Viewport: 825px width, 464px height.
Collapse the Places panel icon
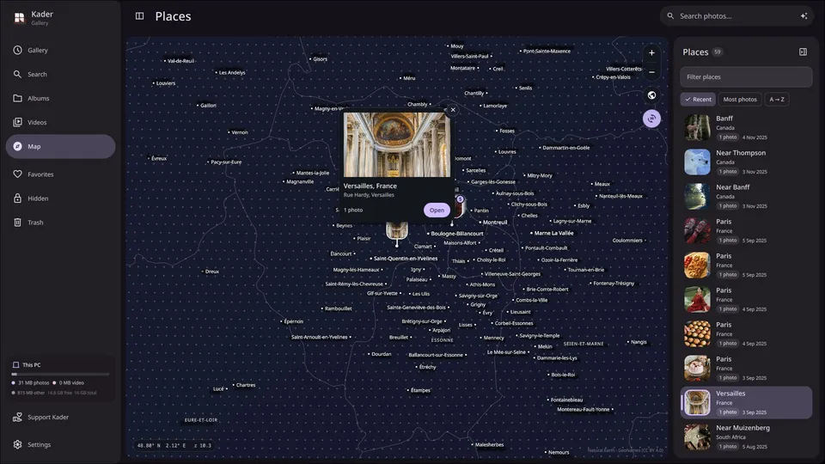point(803,52)
